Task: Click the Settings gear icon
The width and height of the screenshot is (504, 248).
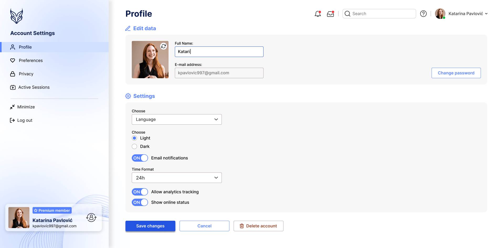Action: click(x=128, y=96)
